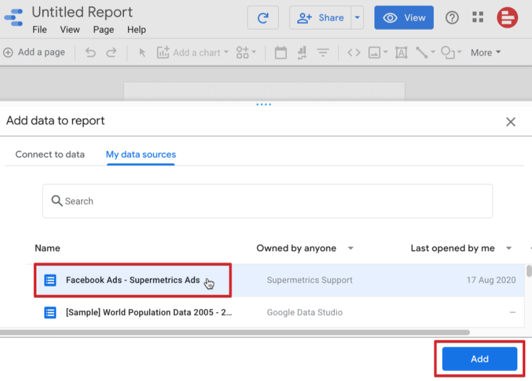This screenshot has width=532, height=381.
Task: Click the Search magnifier icon
Action: [x=56, y=201]
